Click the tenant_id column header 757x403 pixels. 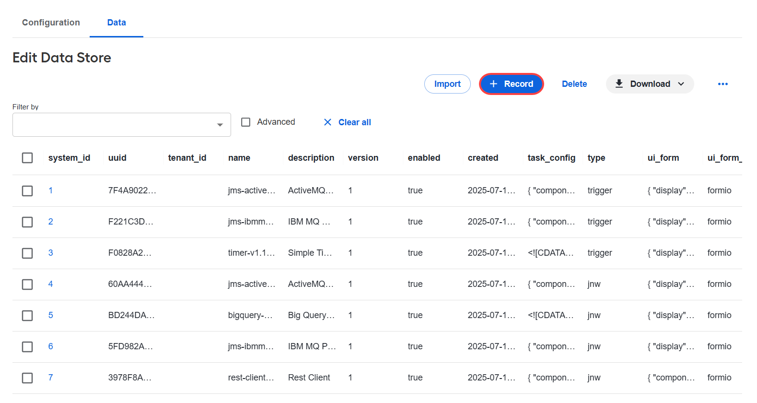point(187,158)
